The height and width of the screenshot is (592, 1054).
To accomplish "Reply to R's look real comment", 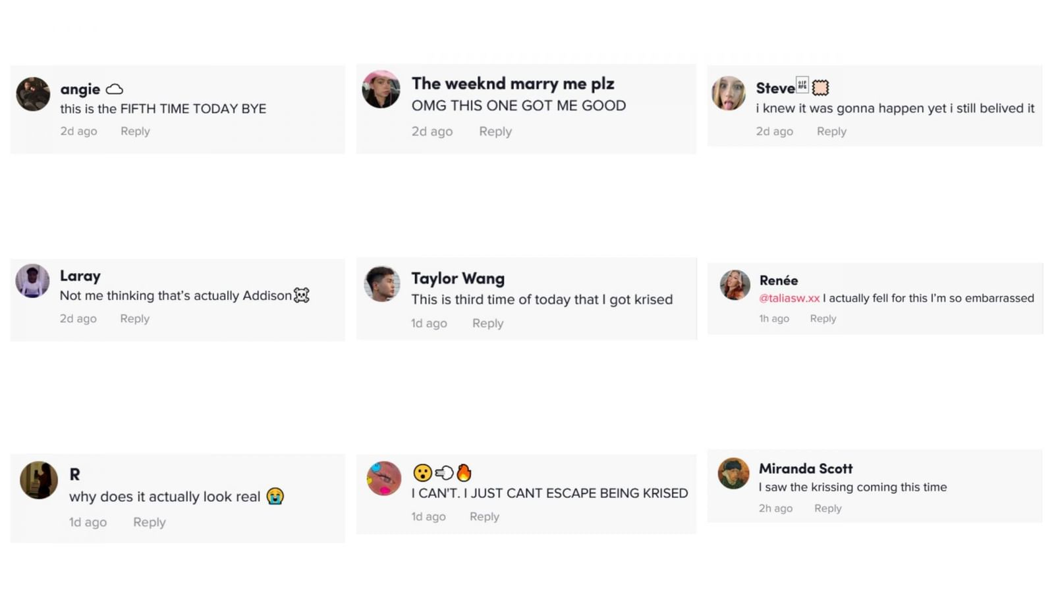I will [149, 522].
